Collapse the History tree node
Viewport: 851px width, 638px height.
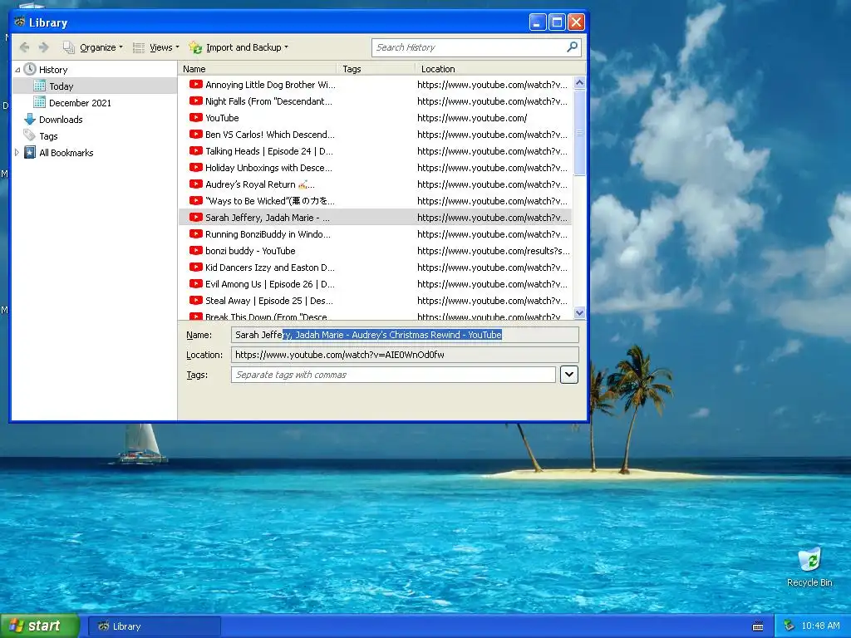tap(17, 70)
